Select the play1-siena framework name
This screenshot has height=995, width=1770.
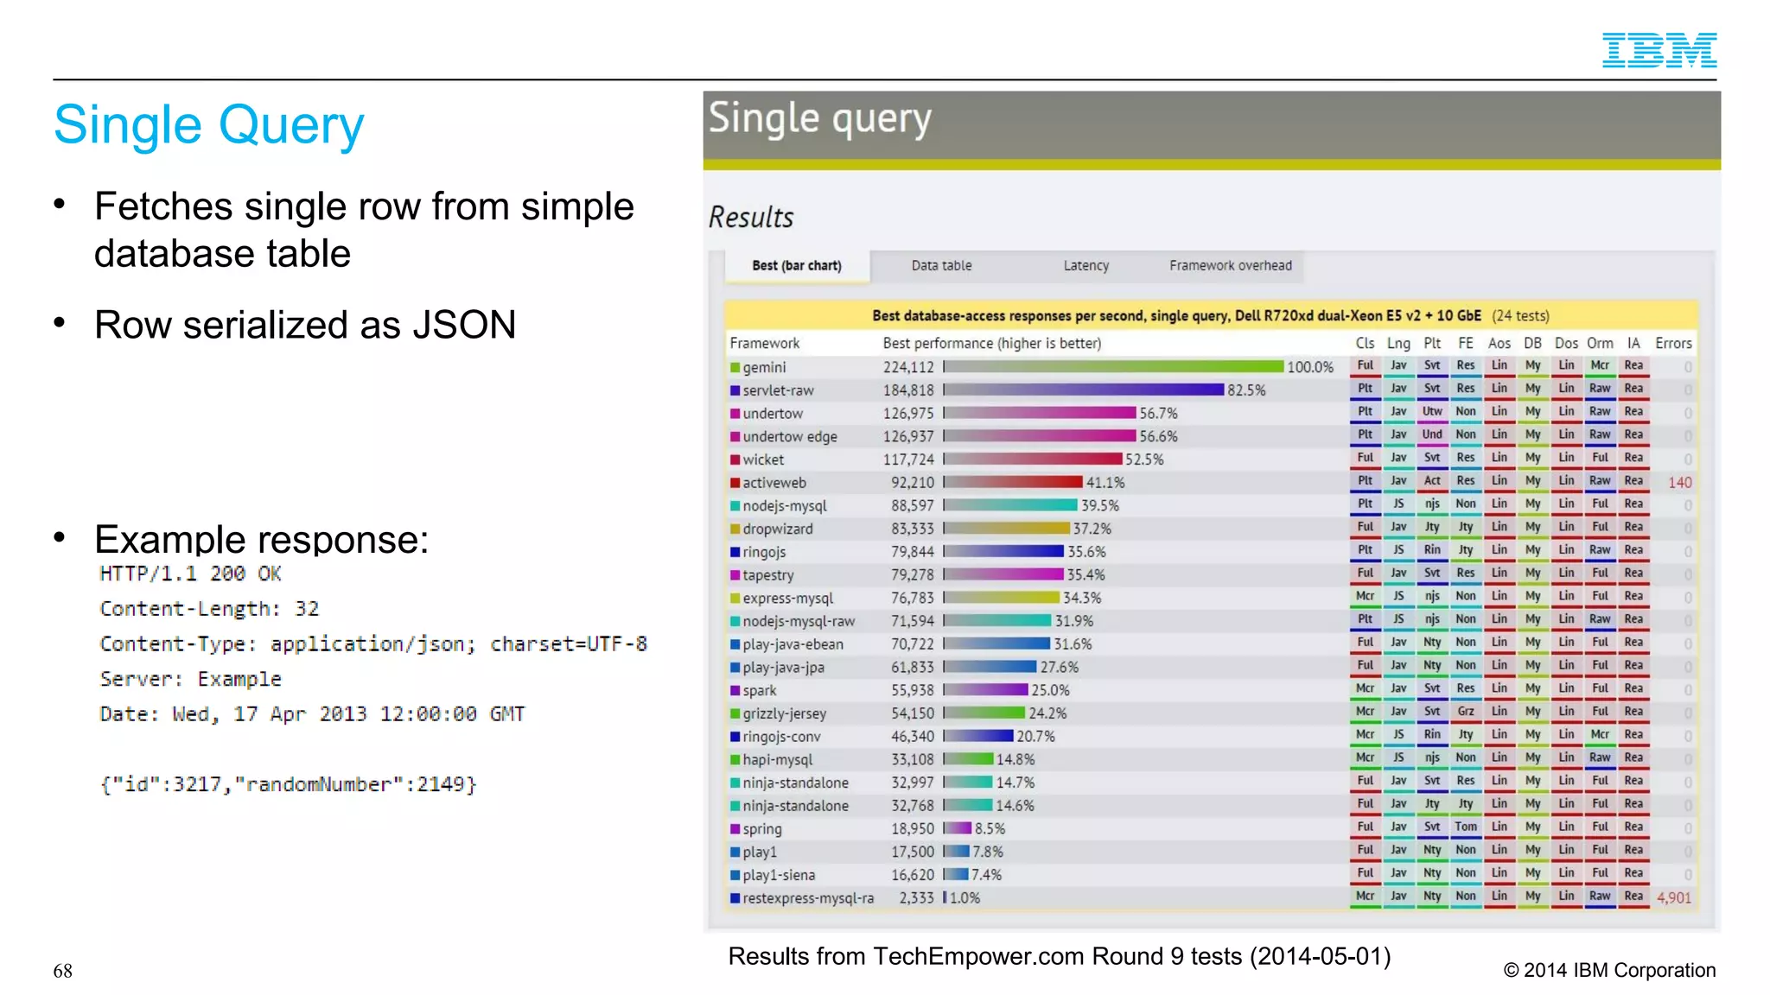coord(779,875)
